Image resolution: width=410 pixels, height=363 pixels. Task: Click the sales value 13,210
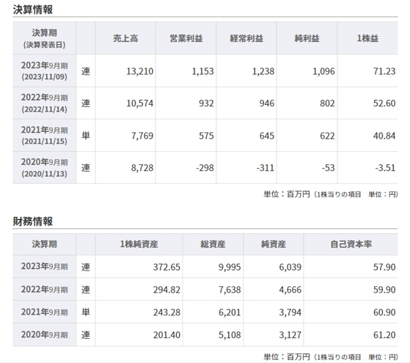click(140, 71)
